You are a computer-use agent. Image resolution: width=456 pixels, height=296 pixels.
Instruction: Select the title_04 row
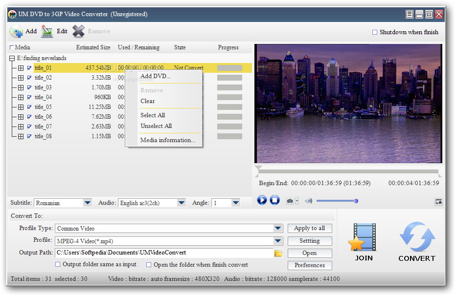pyautogui.click(x=43, y=97)
